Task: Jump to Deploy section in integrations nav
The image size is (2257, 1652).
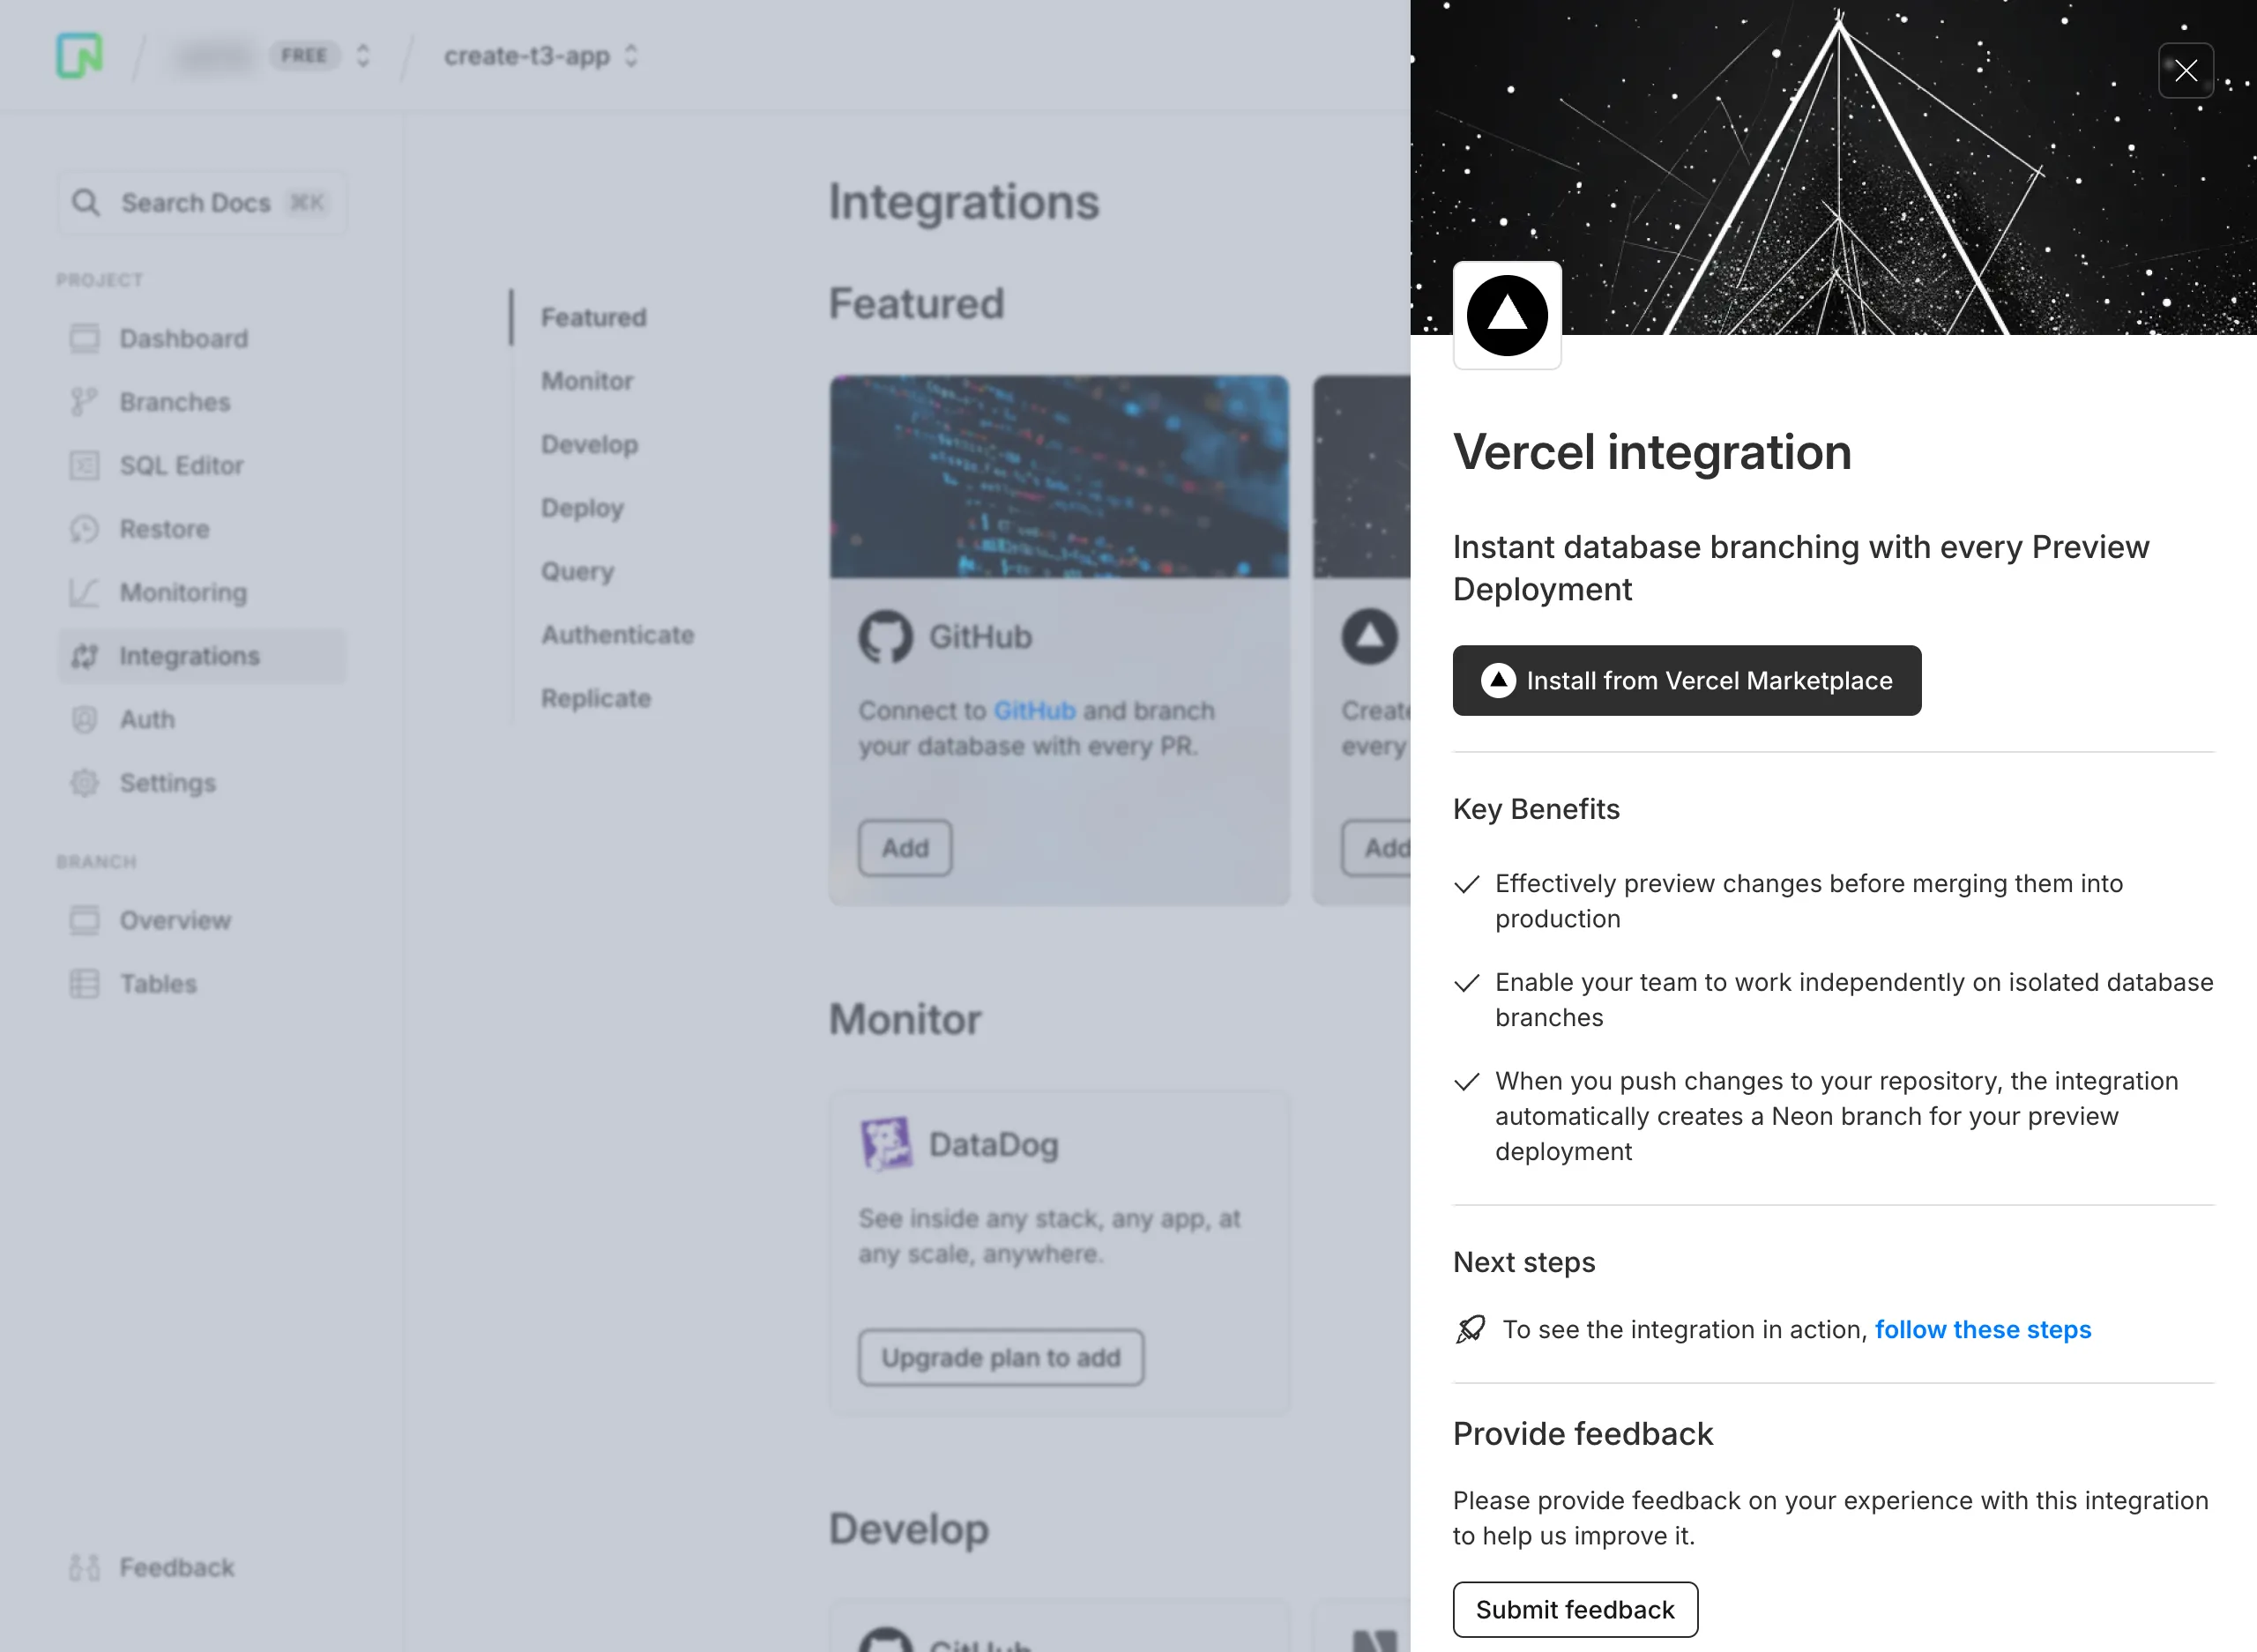Action: 582,508
